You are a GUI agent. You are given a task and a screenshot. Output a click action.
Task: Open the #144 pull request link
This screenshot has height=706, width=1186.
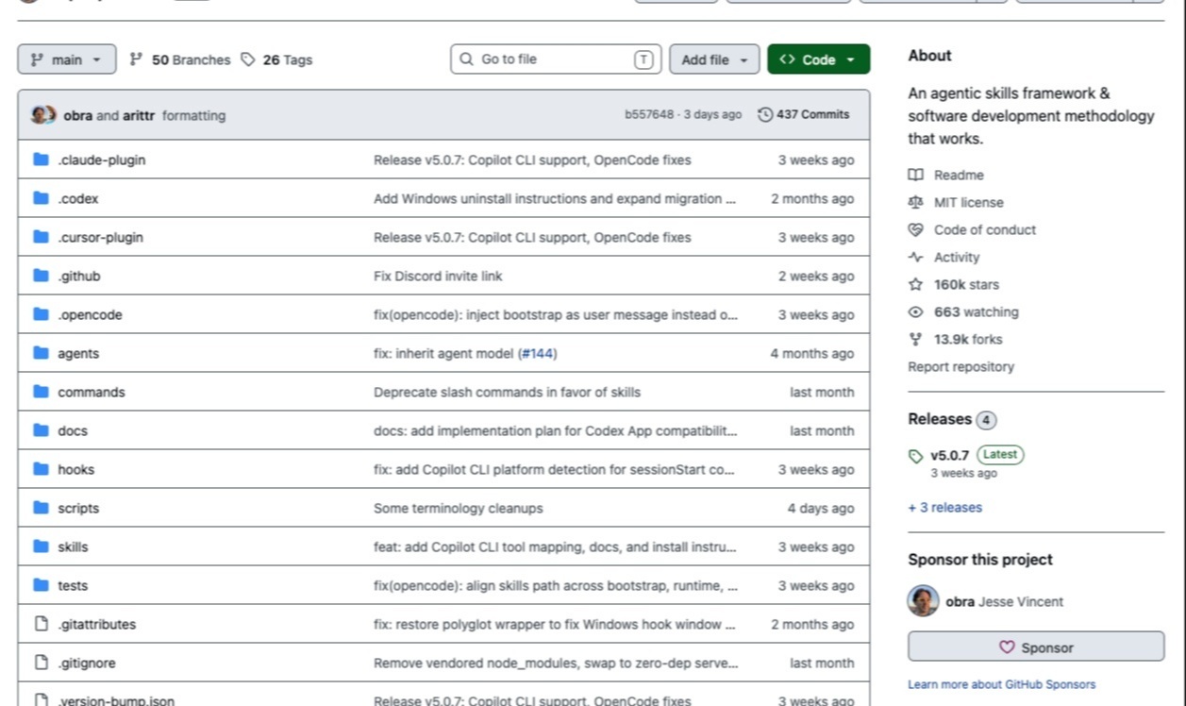(538, 353)
